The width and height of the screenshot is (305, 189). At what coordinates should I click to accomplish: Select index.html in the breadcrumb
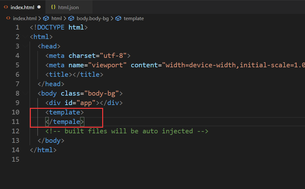point(25,19)
